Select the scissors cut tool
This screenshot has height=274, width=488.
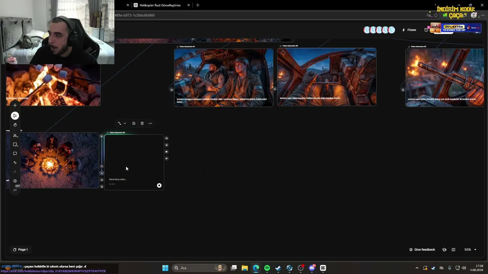tap(15, 135)
